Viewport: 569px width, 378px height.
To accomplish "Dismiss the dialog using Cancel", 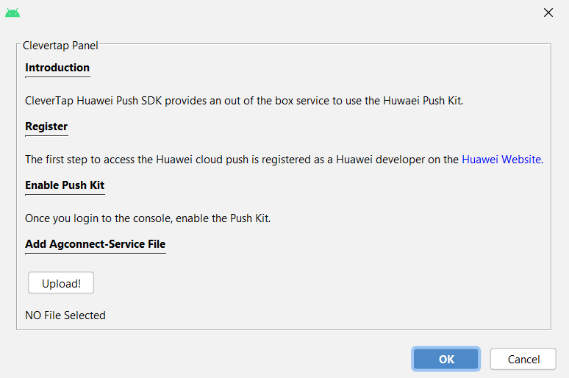I will coord(523,359).
